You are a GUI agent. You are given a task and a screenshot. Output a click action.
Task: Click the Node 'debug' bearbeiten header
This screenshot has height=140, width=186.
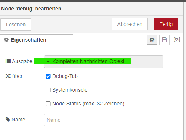click(x=31, y=9)
